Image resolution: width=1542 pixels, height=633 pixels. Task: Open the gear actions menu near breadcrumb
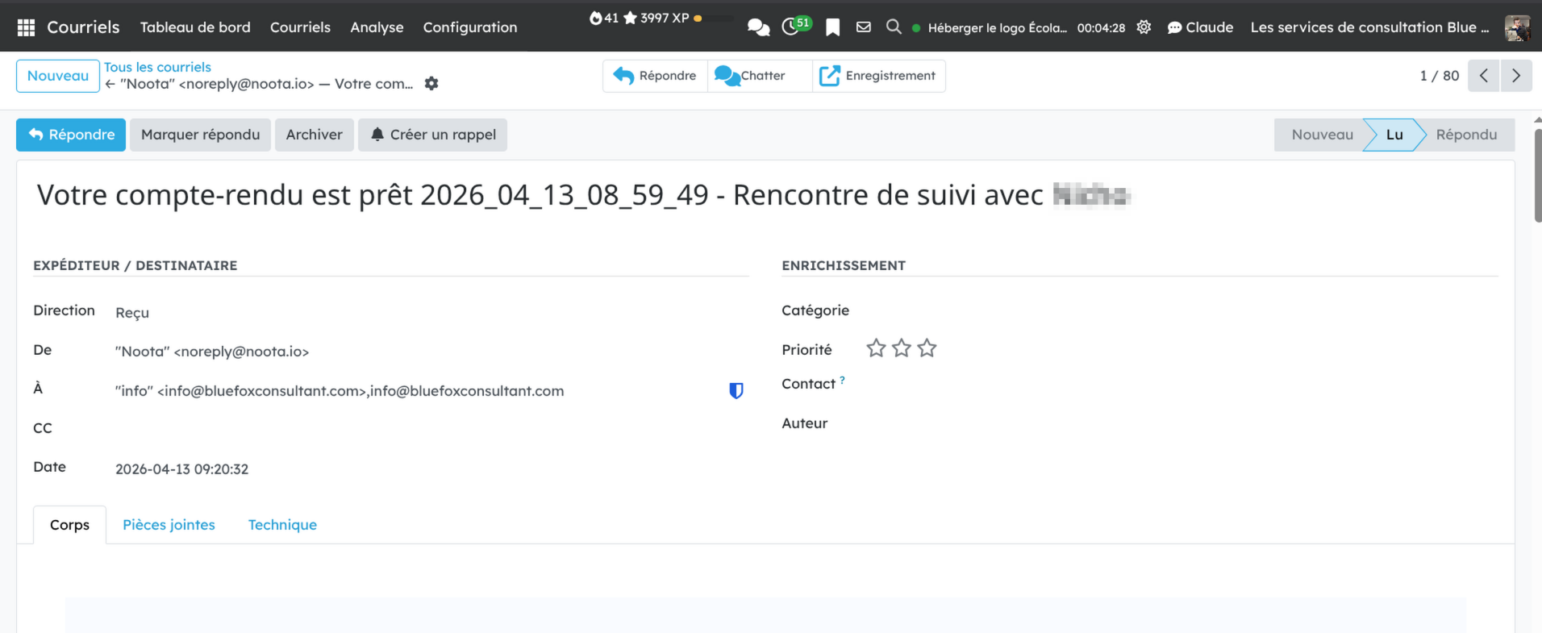[x=431, y=84]
